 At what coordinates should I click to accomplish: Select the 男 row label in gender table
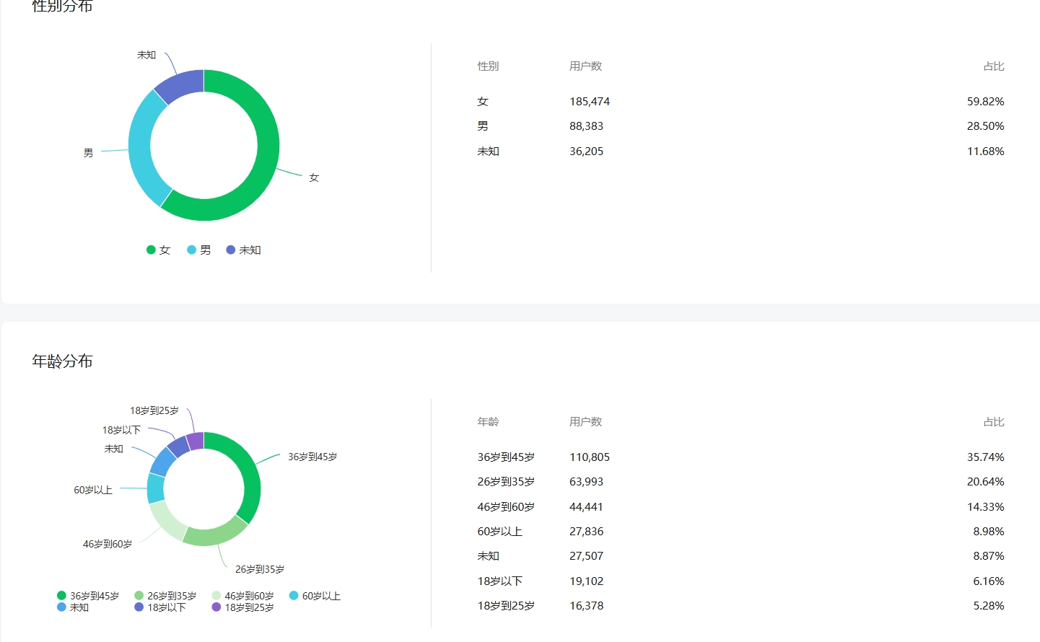[483, 126]
